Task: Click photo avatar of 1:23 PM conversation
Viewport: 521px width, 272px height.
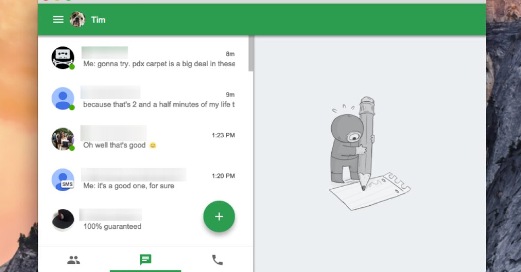Action: click(63, 139)
